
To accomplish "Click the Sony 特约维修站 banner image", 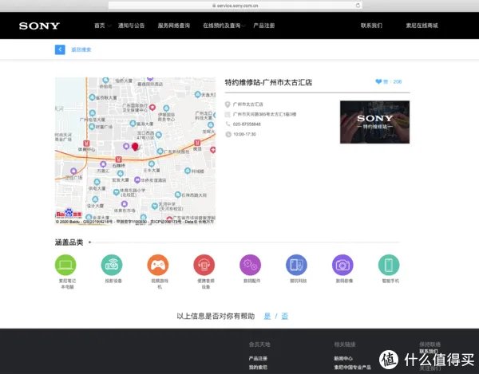I will click(375, 122).
